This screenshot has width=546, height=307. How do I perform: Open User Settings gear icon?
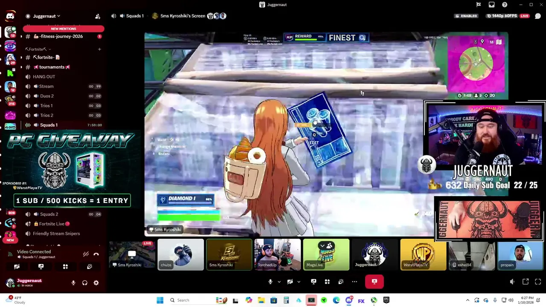click(96, 283)
